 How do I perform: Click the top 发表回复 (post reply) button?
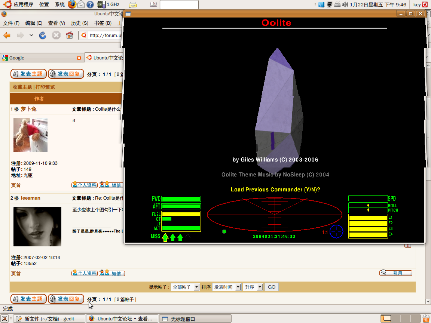click(66, 74)
